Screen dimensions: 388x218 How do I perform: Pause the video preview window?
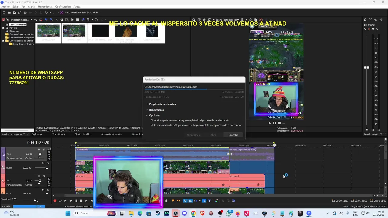275,123
